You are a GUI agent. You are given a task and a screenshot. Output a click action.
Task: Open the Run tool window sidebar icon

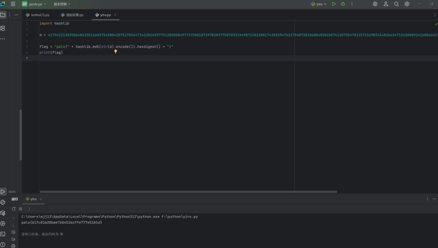coord(3,192)
